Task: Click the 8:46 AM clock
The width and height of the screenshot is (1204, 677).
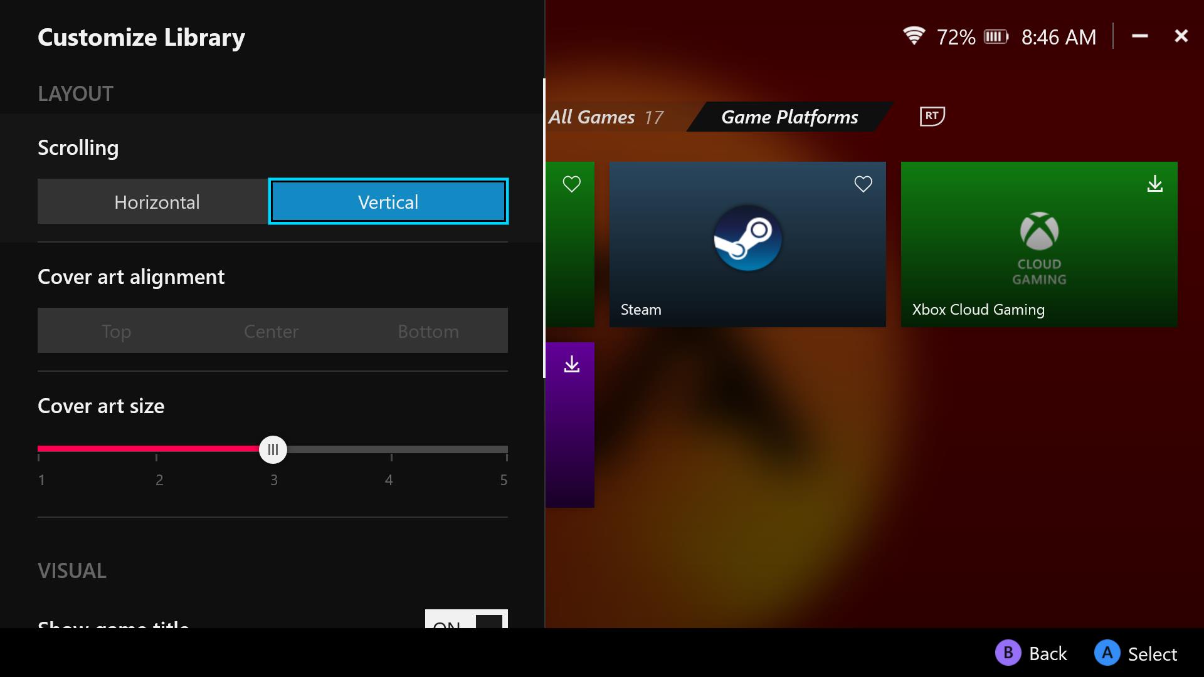Action: pos(1059,38)
